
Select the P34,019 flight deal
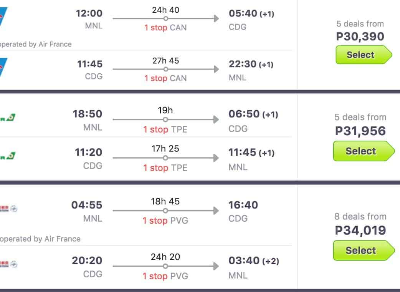click(x=360, y=251)
